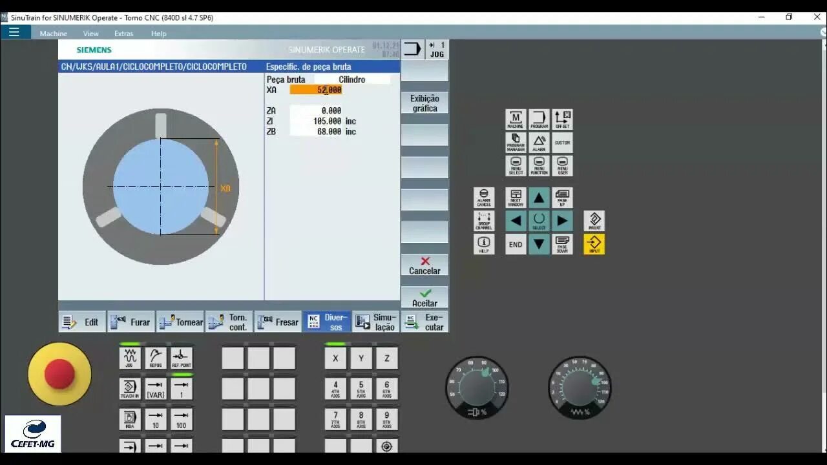Select the 4th axis key

[335, 389]
